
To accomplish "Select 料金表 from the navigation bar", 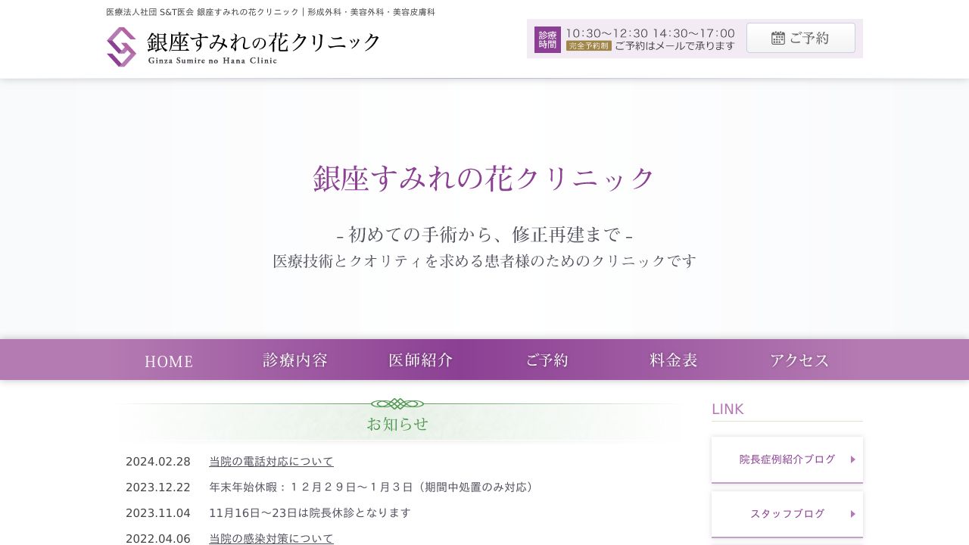I will tap(673, 360).
